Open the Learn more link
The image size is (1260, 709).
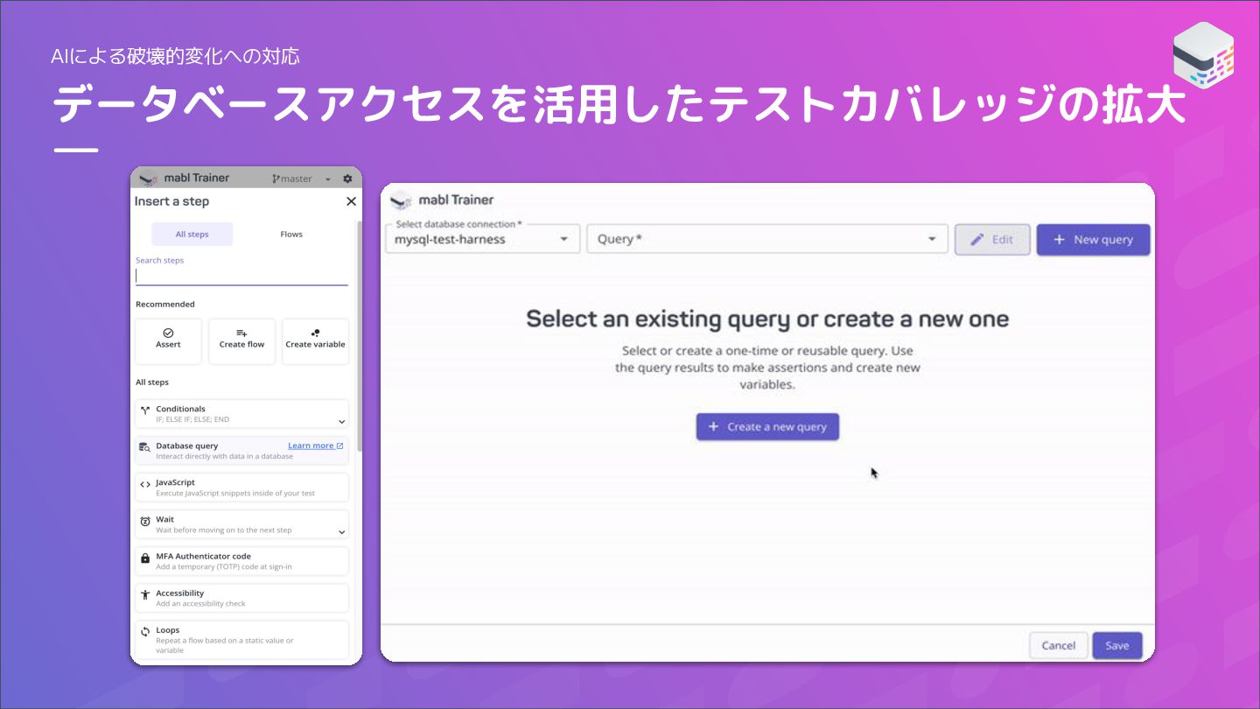pos(315,446)
